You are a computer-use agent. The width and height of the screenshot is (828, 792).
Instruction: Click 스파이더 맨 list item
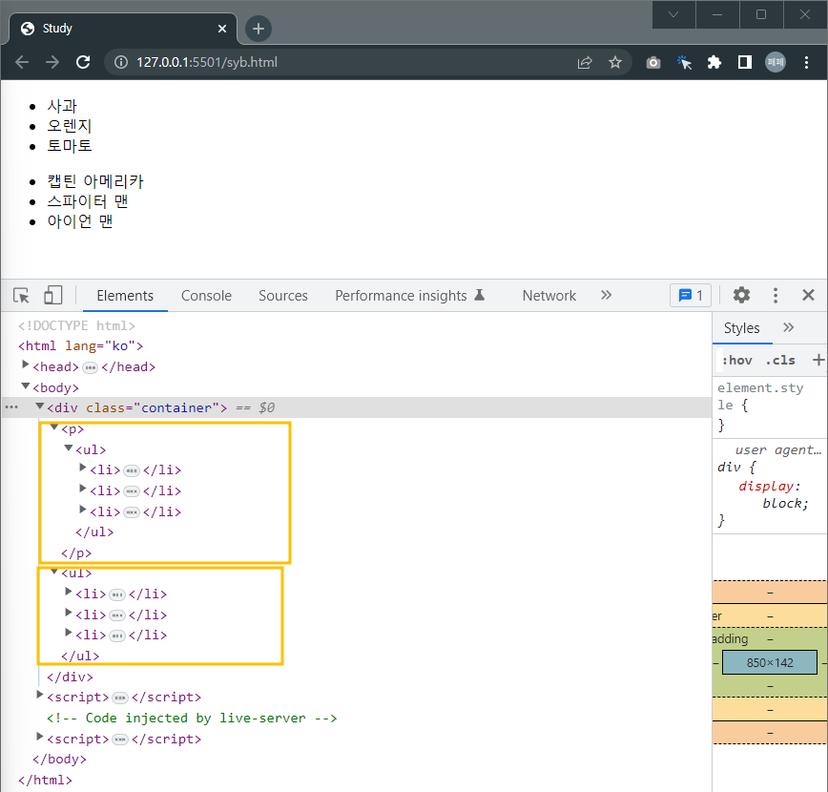point(88,201)
